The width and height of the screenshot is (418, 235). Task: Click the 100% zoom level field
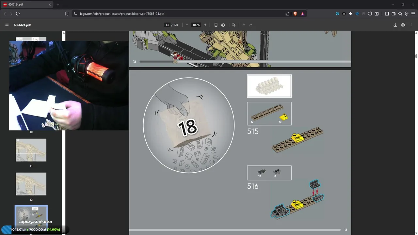[196, 25]
